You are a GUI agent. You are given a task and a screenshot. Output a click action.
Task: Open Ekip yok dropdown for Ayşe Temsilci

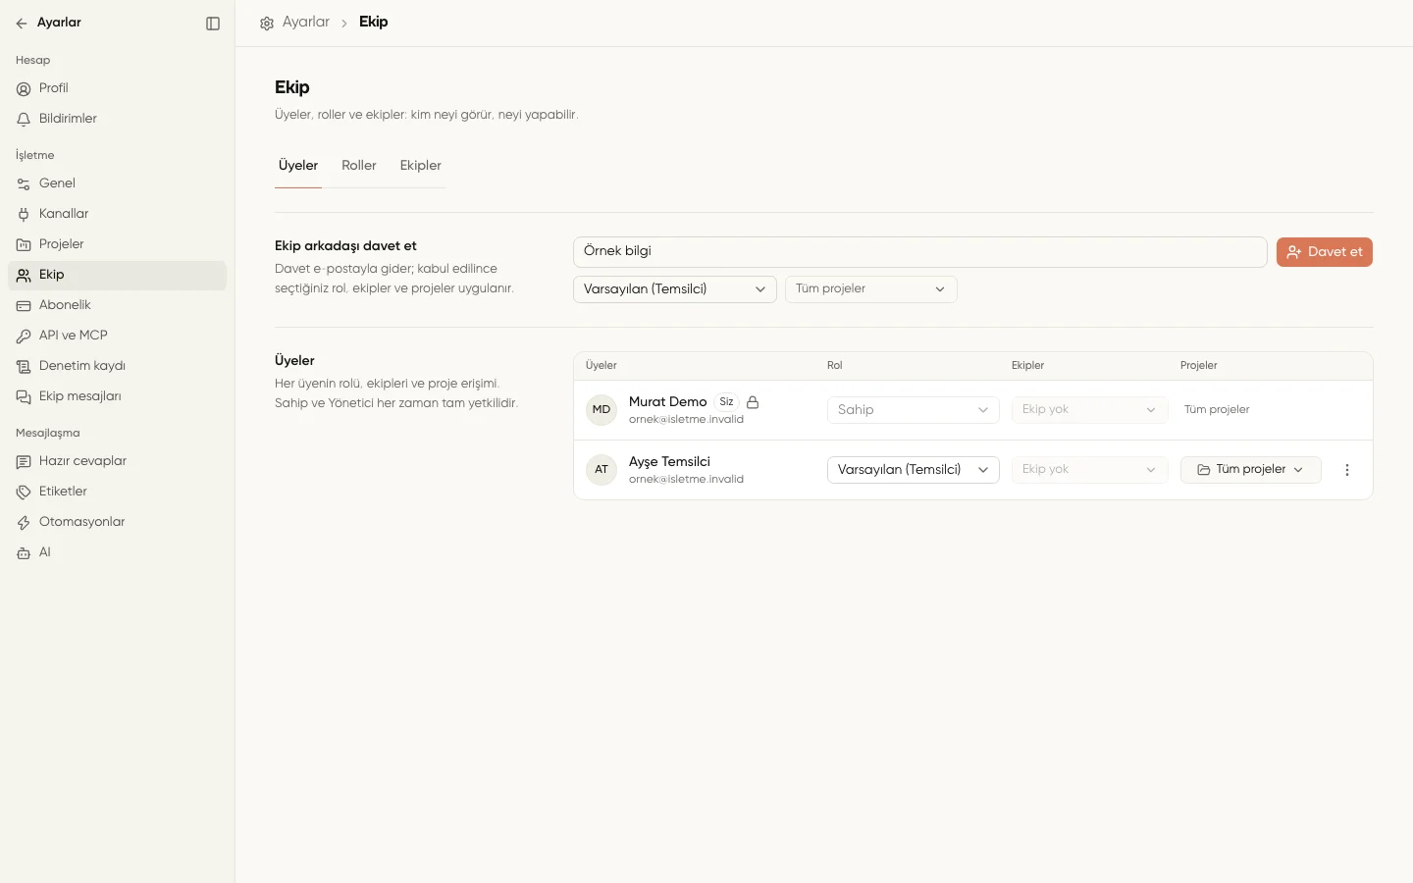click(1090, 470)
